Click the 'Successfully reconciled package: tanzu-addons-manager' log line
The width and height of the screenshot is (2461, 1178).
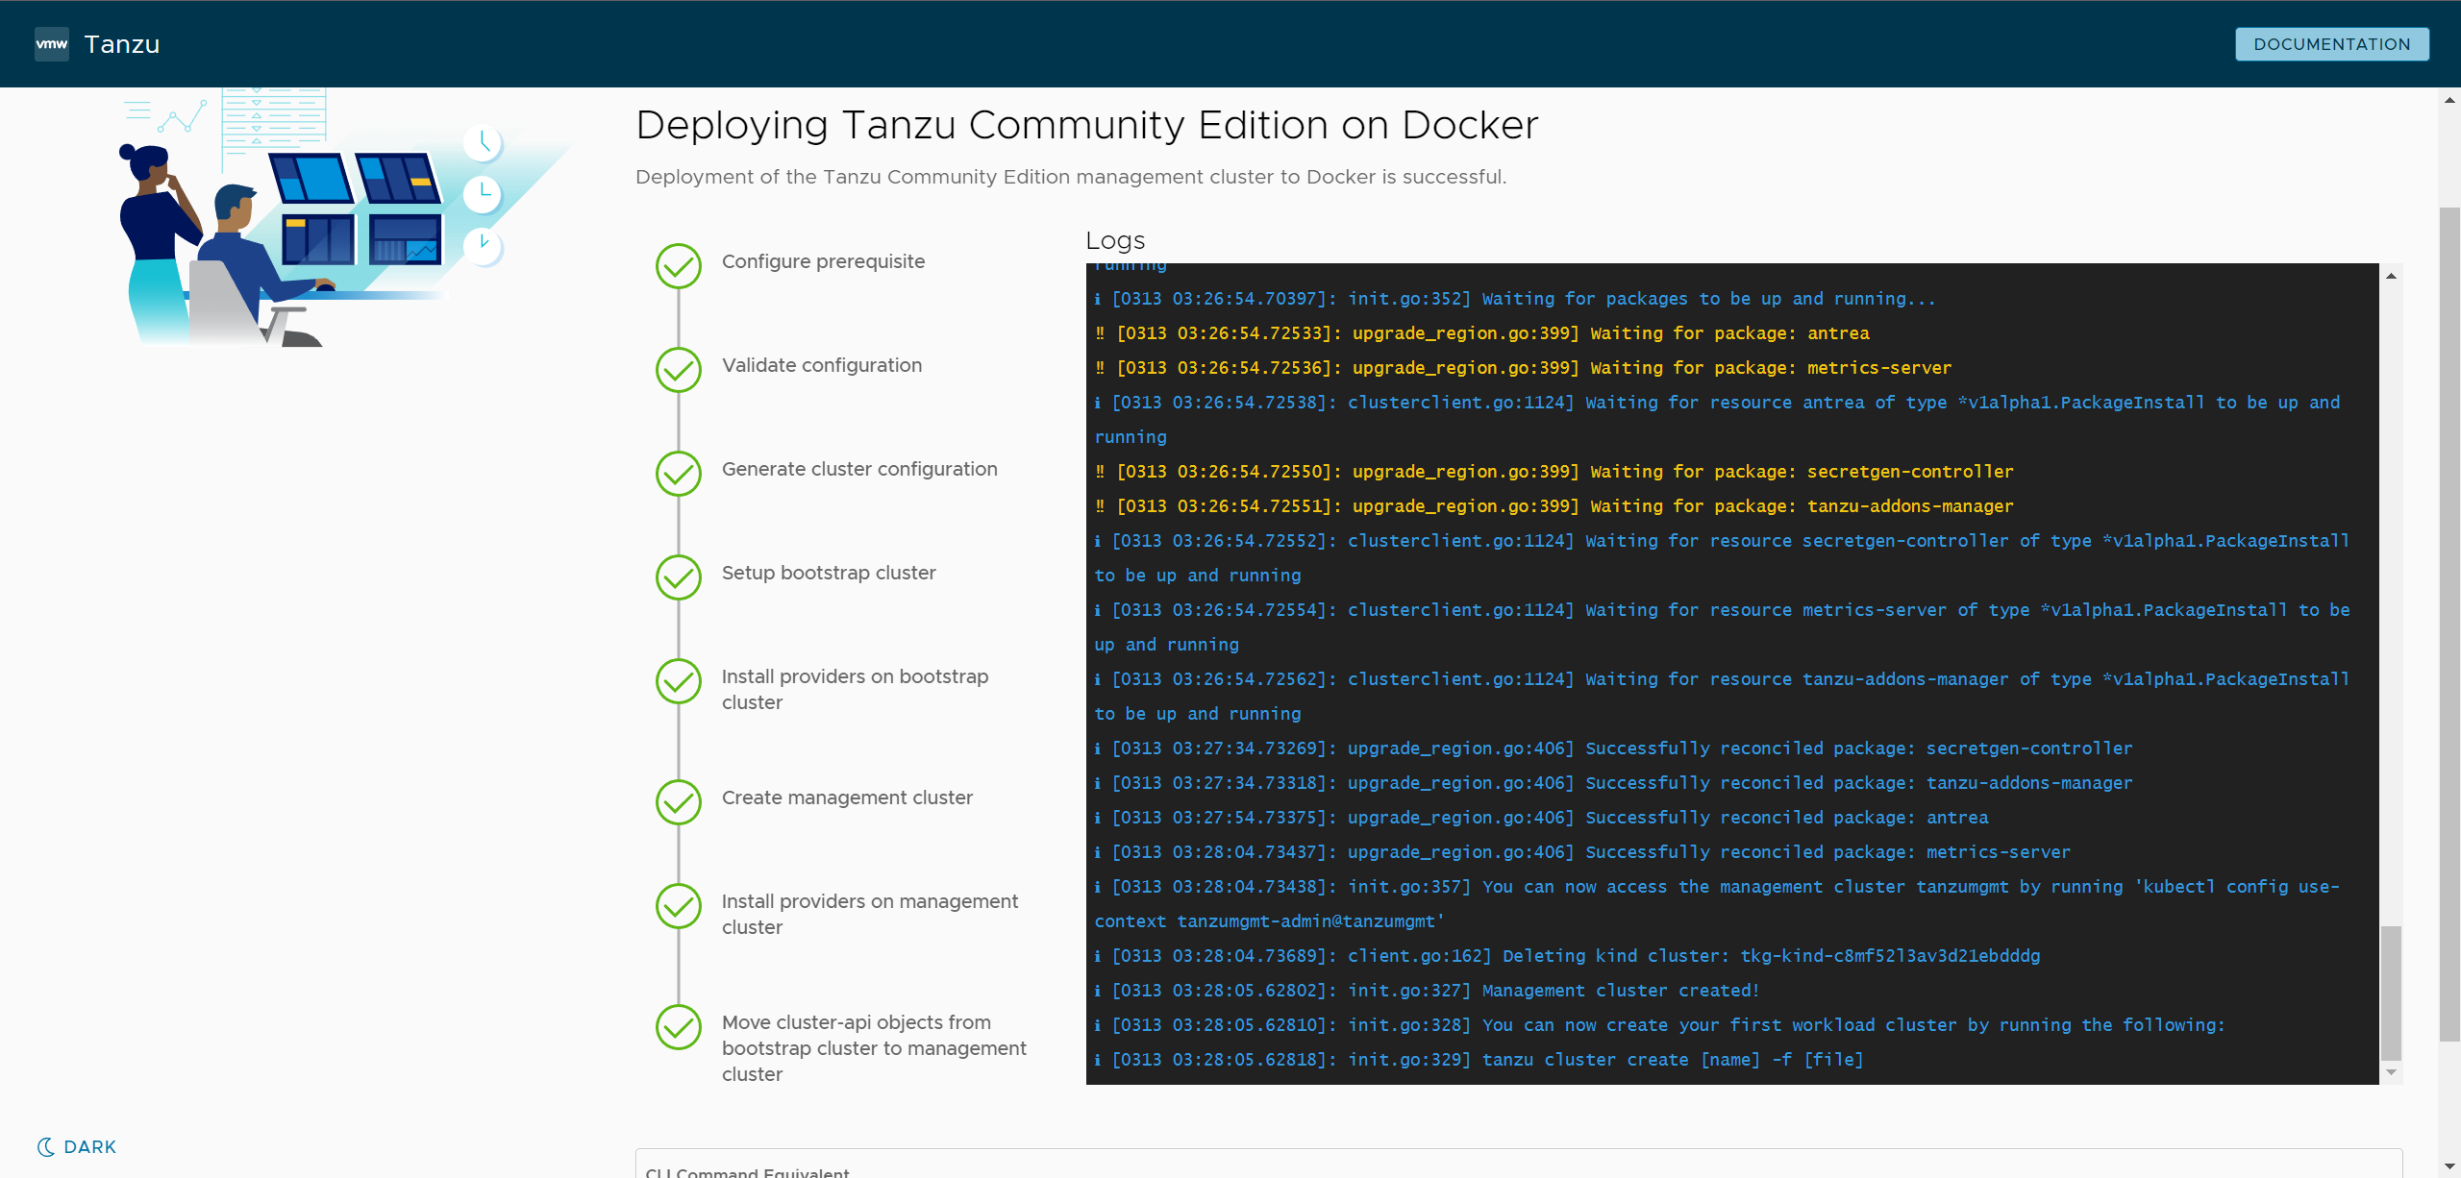tap(1613, 782)
